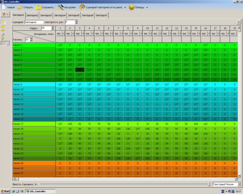Click the scenario name input field
This screenshot has width=243, height=194.
click(x=34, y=22)
